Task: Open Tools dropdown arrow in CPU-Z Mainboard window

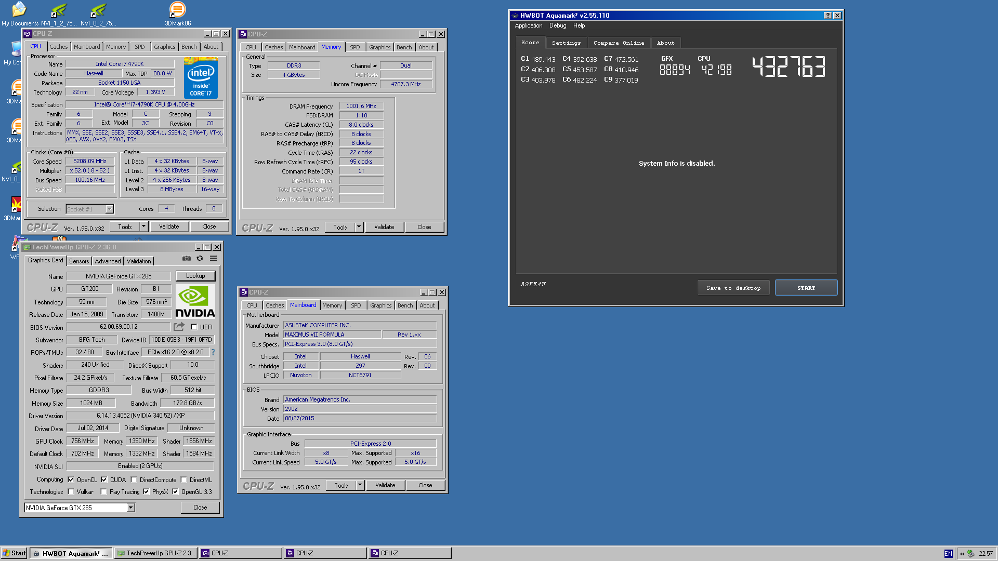Action: click(360, 485)
